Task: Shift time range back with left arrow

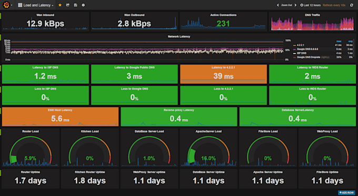Action: tap(278, 5)
